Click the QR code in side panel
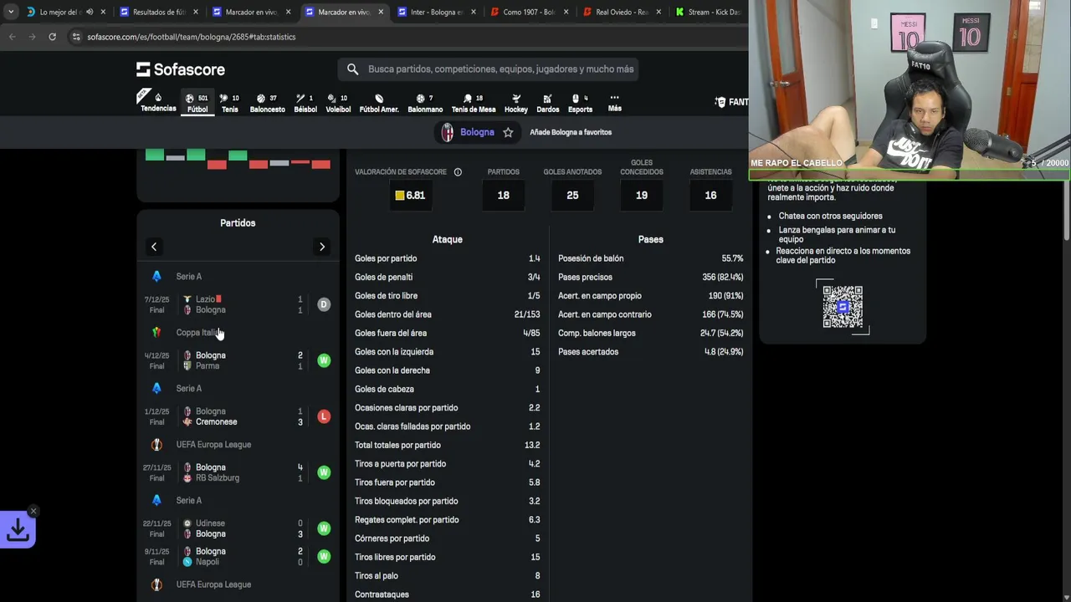 [843, 306]
